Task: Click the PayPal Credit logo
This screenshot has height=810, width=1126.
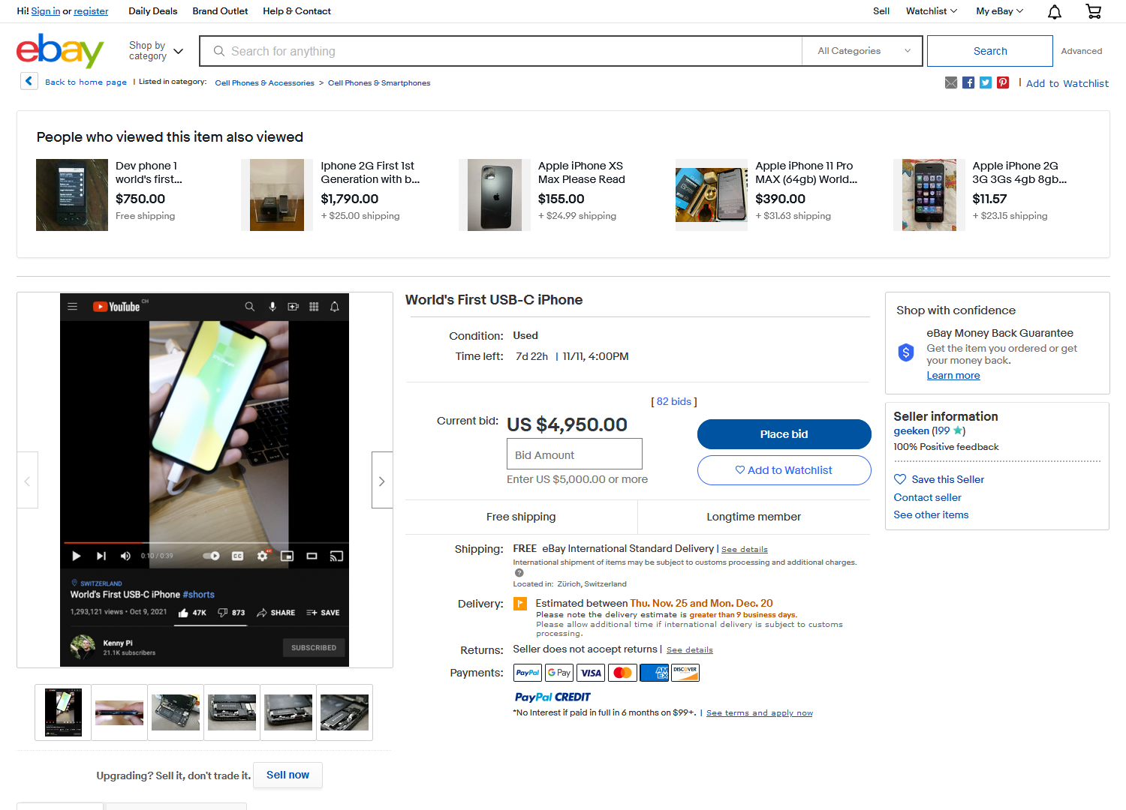Action: coord(552,697)
